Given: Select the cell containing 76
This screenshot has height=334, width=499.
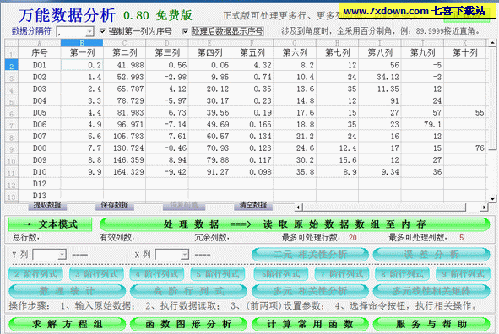Looking at the screenshot, I should coord(465,148).
